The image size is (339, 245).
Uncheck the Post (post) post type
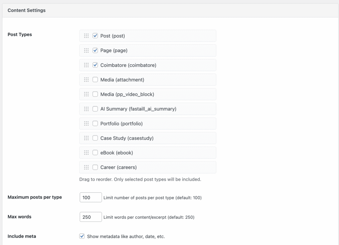(x=95, y=36)
